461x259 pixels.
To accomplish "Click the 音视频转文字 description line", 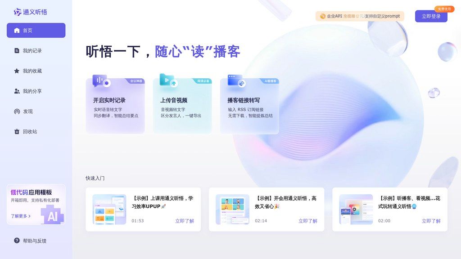I will 173,110.
